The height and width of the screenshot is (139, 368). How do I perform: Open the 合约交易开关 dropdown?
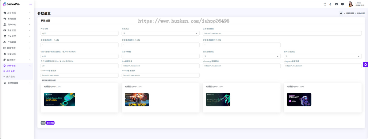point(323,56)
